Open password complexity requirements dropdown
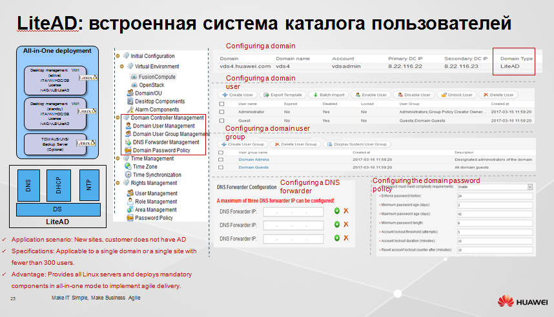 [x=530, y=187]
